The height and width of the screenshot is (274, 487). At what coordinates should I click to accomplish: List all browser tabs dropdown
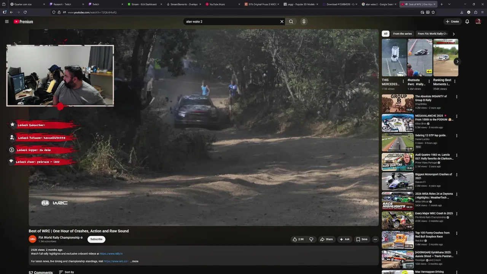[x=449, y=4]
